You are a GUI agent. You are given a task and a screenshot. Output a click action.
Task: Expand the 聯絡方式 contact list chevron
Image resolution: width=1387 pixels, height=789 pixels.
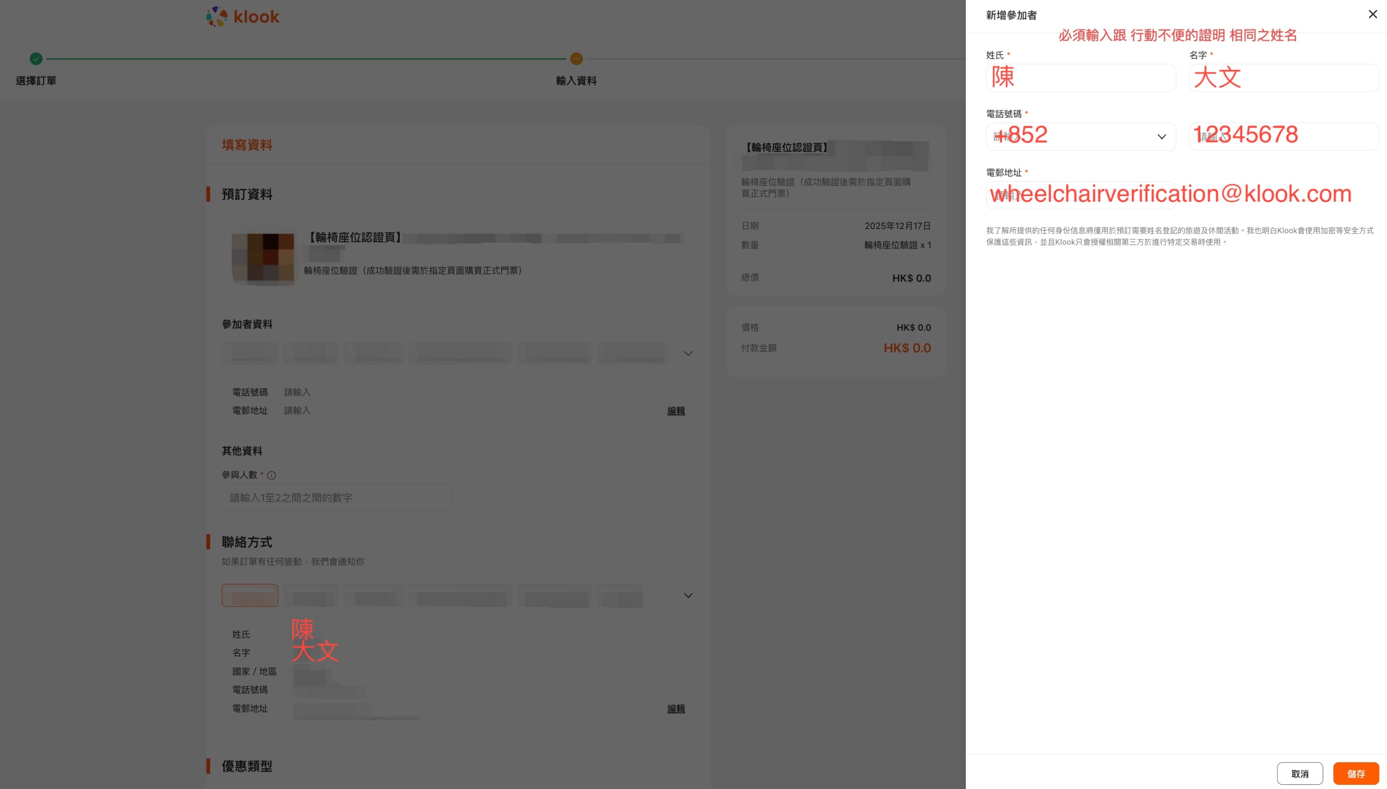[688, 595]
